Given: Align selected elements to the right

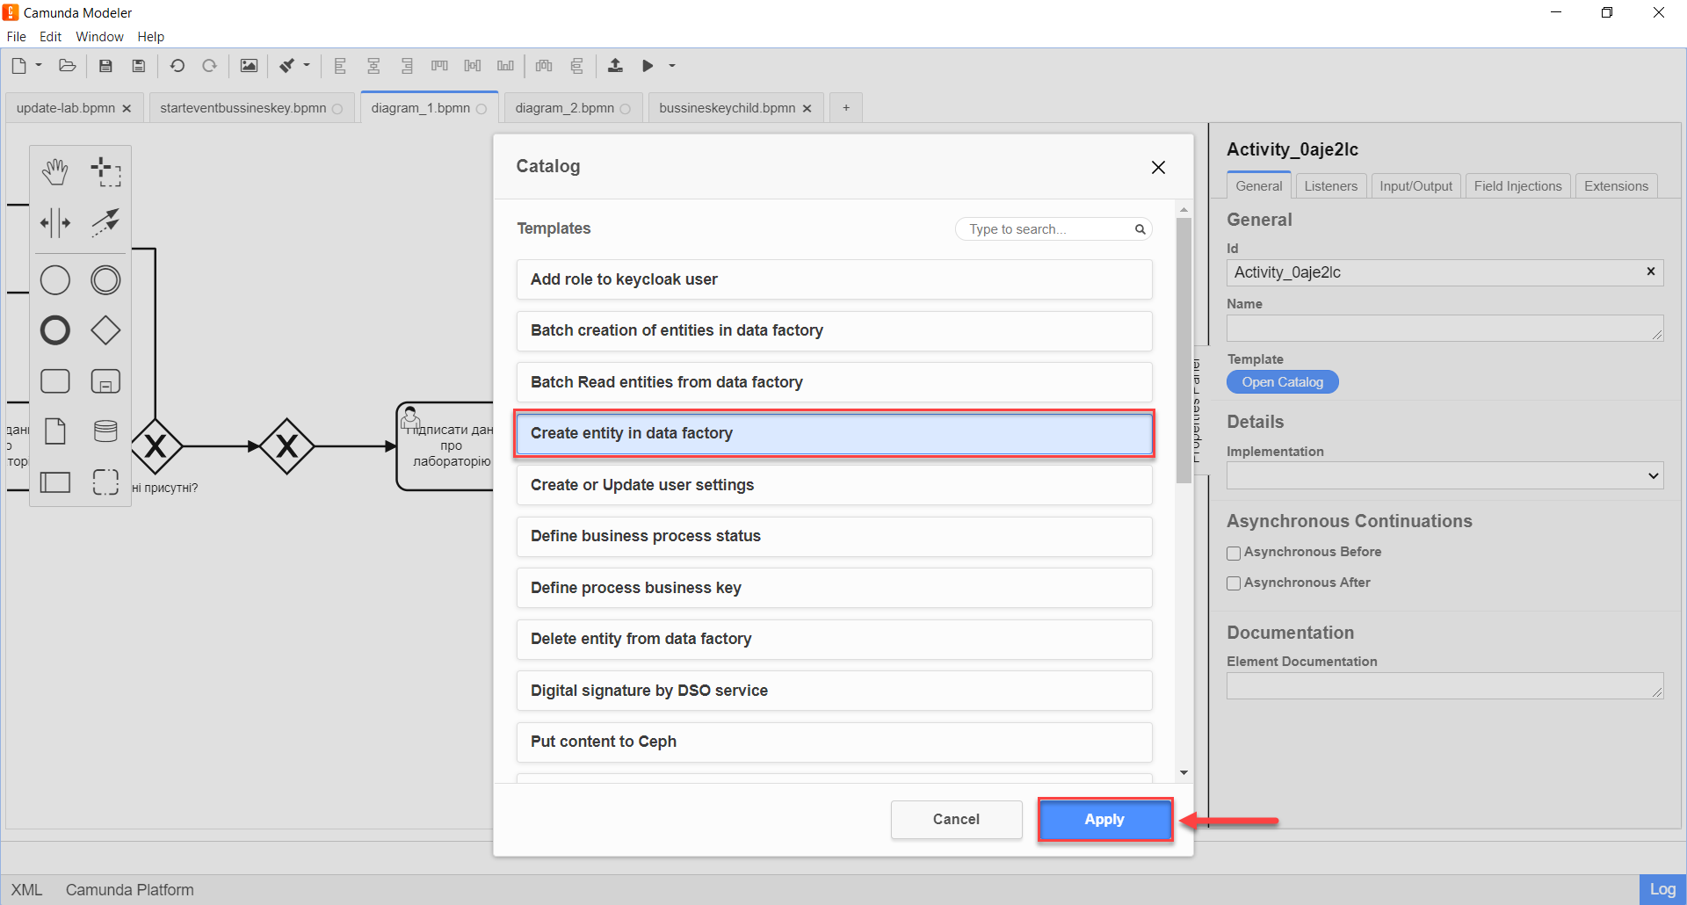Looking at the screenshot, I should coord(407,66).
